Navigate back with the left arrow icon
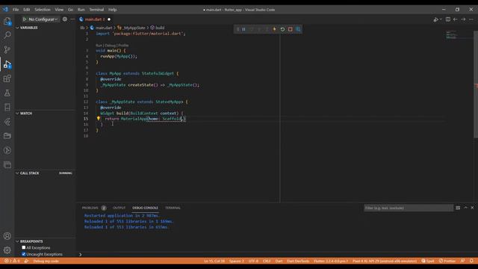The height and width of the screenshot is (269, 478). pos(455,19)
